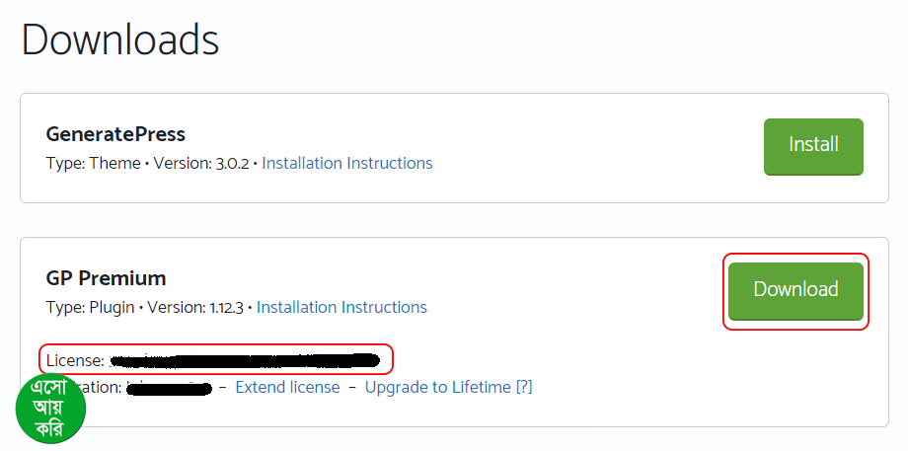Follow the Extend license link
The width and height of the screenshot is (908, 451).
[287, 387]
